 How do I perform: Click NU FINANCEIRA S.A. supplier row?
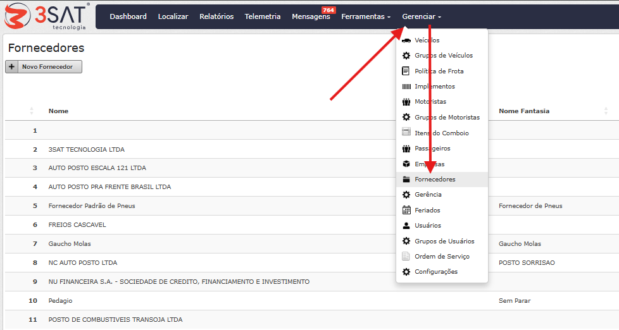point(179,281)
